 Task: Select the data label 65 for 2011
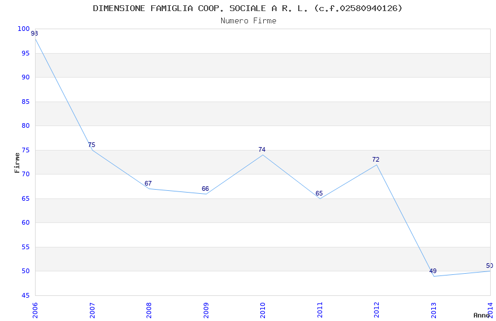pos(319,194)
